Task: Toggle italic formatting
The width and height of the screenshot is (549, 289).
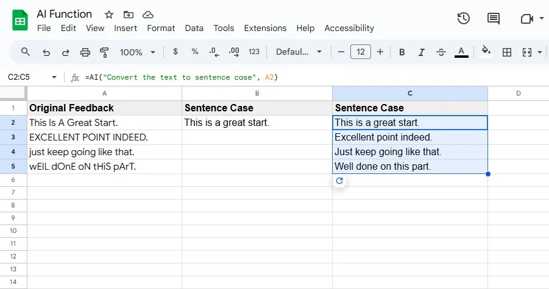Action: 422,52
